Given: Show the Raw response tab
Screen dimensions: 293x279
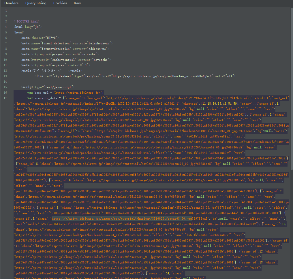Looking at the screenshot, I should 77,3.
